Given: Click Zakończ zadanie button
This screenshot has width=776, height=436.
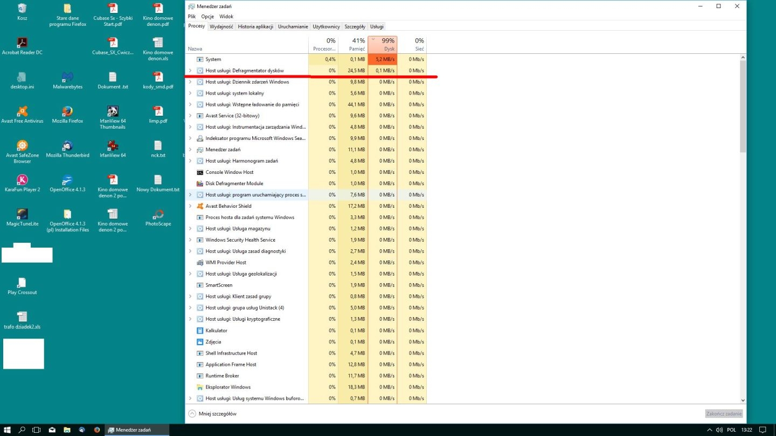Looking at the screenshot, I should 724,413.
